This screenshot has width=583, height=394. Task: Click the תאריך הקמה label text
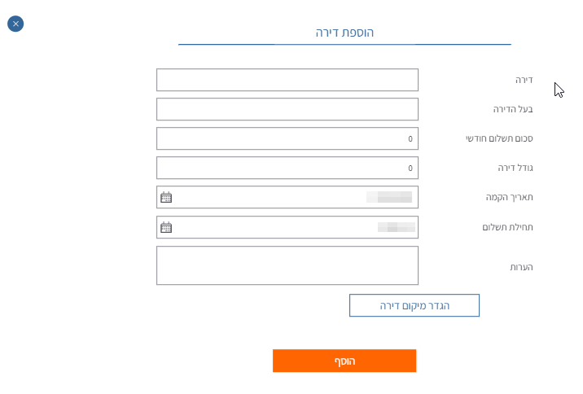[509, 197]
